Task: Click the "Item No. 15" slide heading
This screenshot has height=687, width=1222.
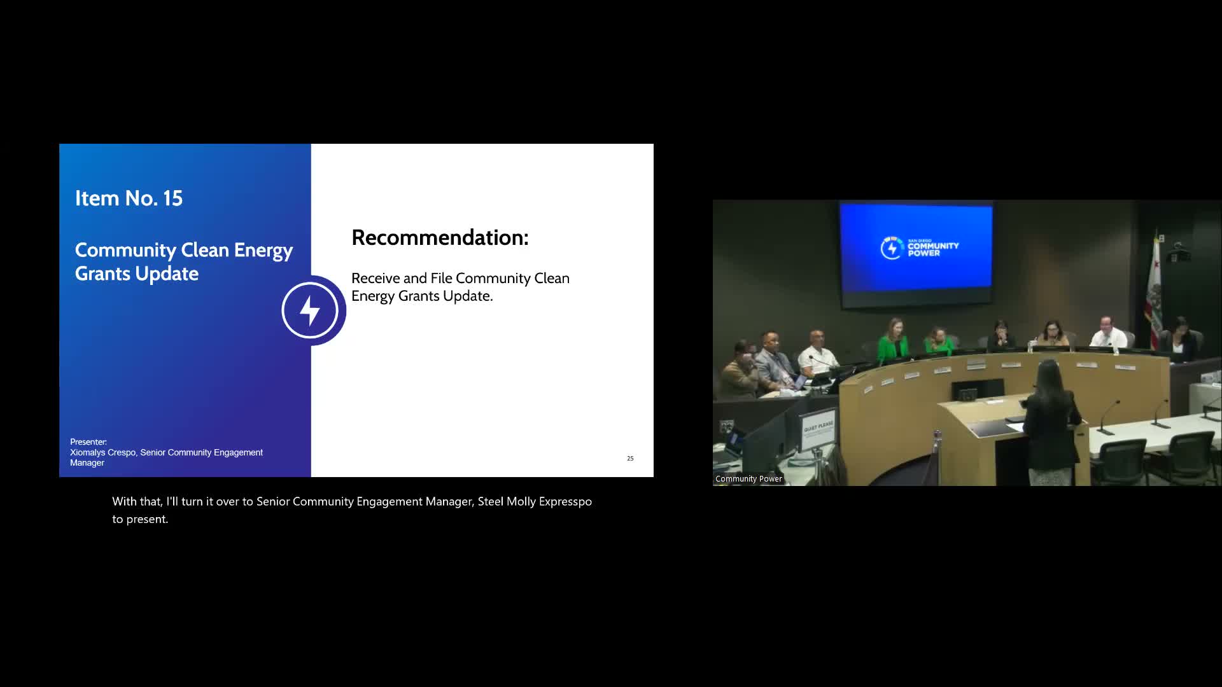Action: [x=129, y=198]
